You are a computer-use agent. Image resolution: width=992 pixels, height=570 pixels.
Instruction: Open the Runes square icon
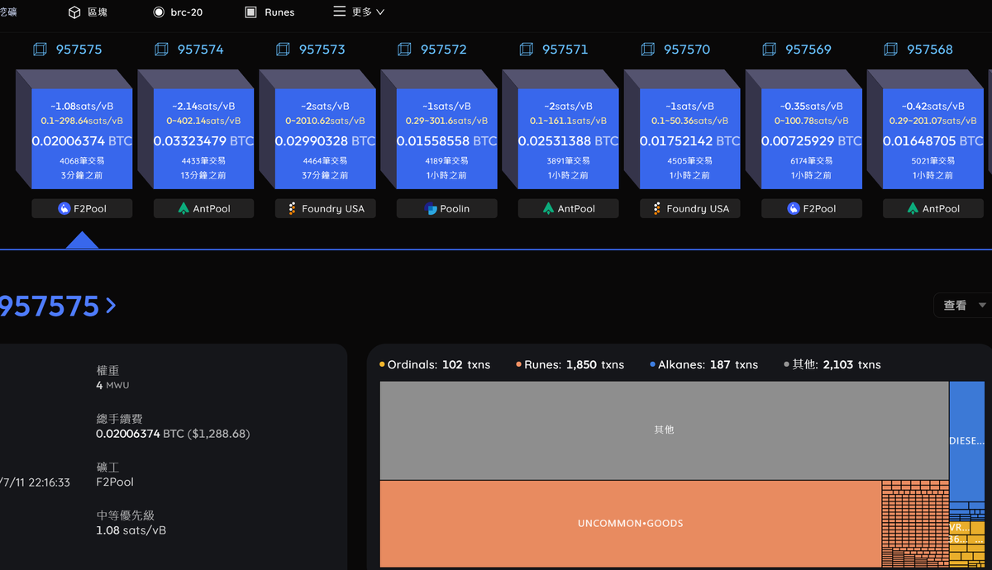tap(250, 12)
